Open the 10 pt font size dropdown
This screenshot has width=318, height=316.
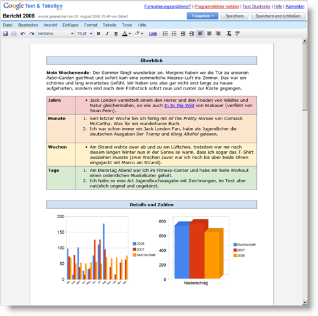pyautogui.click(x=85, y=34)
